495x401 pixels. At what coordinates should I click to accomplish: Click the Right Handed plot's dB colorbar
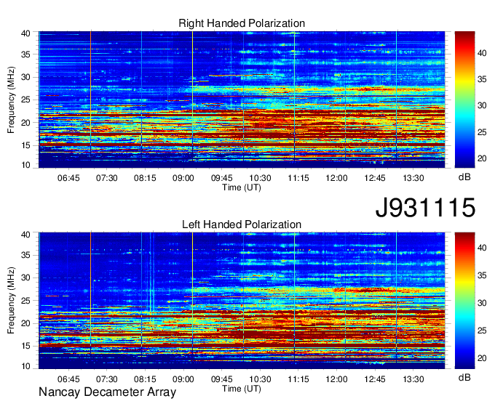(x=464, y=100)
